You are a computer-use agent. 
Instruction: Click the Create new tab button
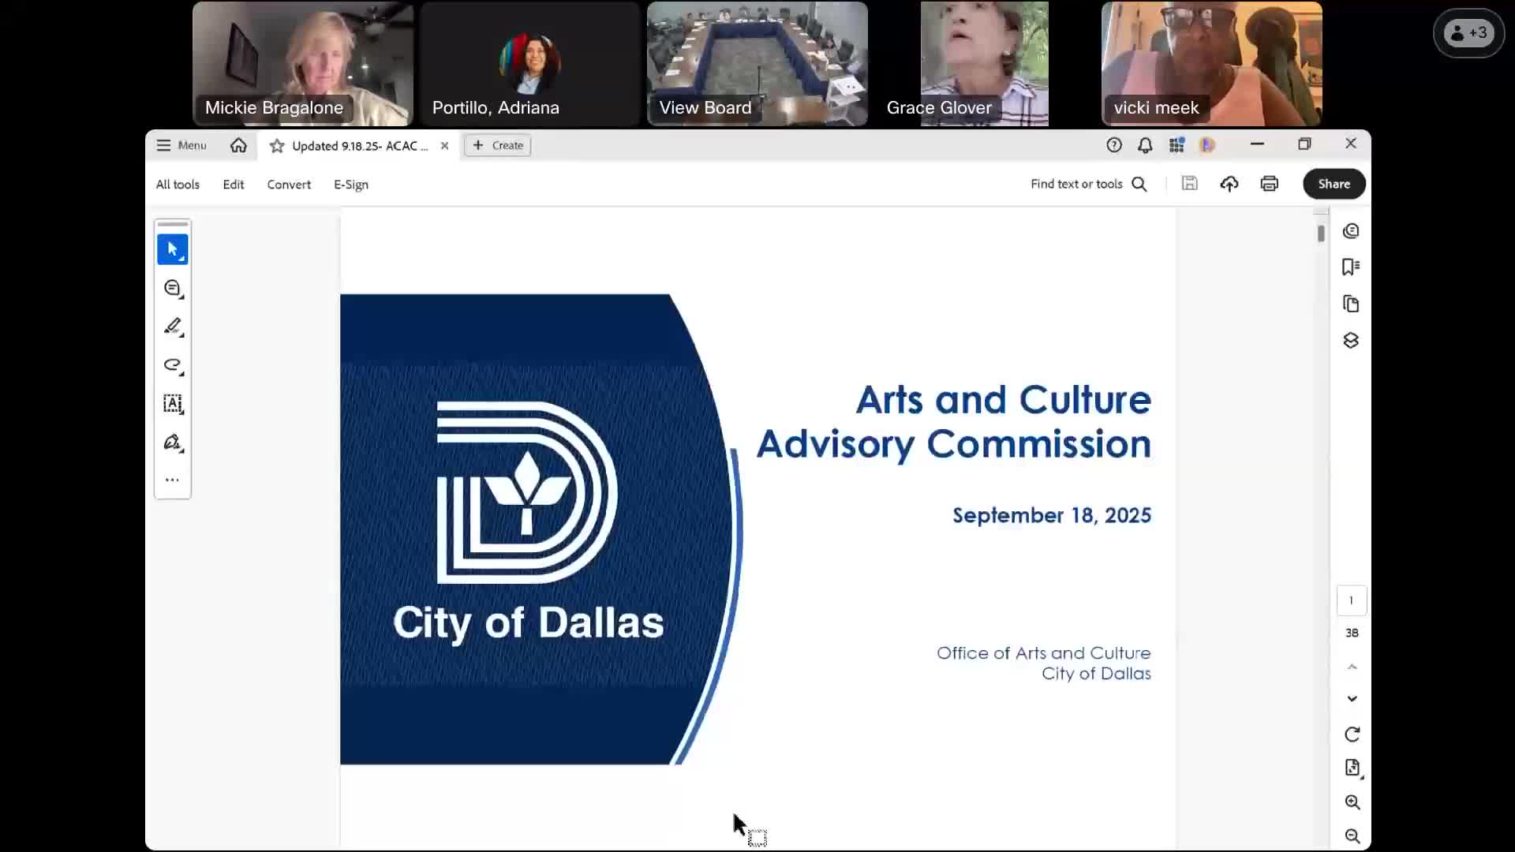[x=498, y=145]
